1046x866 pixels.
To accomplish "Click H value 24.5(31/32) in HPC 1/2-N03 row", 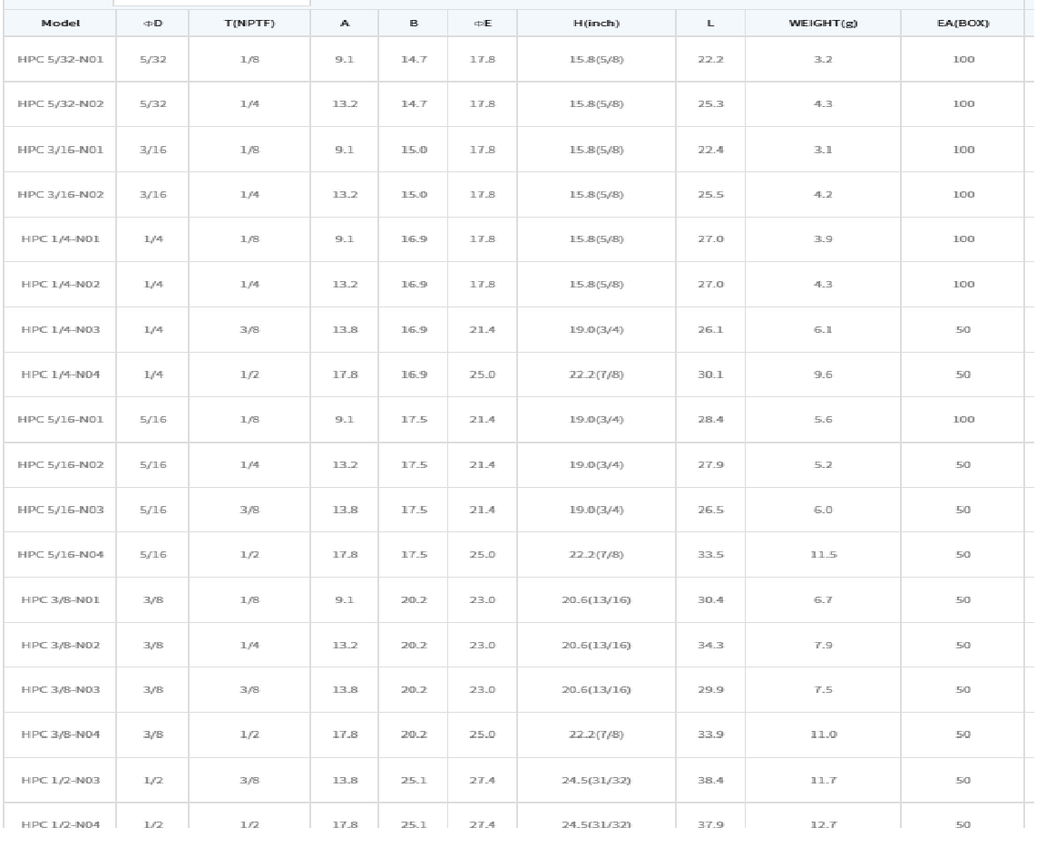I will [596, 780].
